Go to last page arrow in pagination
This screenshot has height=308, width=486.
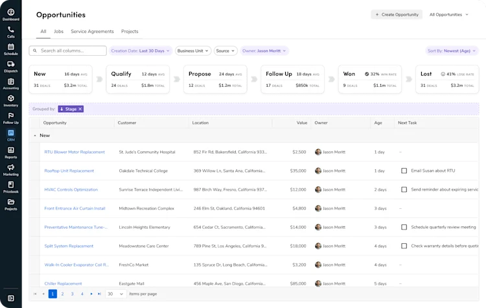99,294
